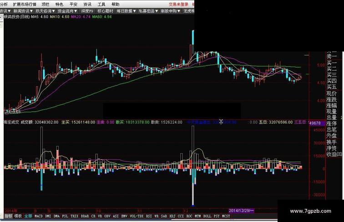Click the 2014/12/29 date marker on timeline

point(241,211)
